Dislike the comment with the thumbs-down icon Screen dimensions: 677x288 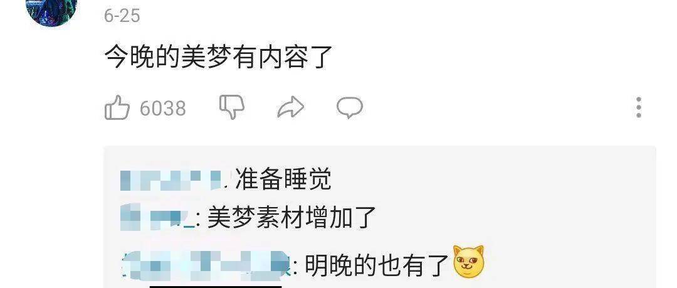tap(232, 107)
